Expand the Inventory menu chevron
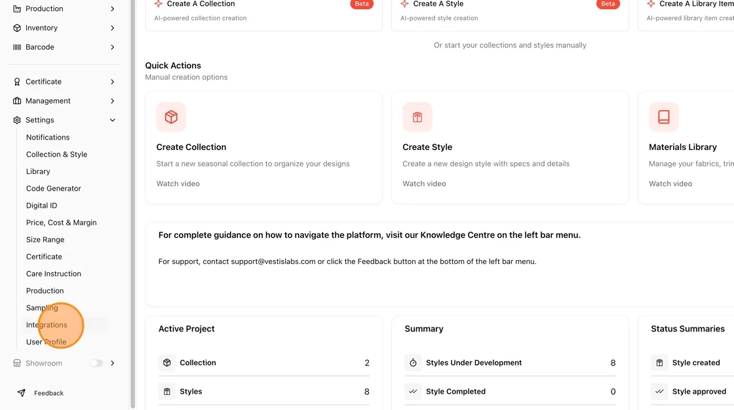 (112, 28)
